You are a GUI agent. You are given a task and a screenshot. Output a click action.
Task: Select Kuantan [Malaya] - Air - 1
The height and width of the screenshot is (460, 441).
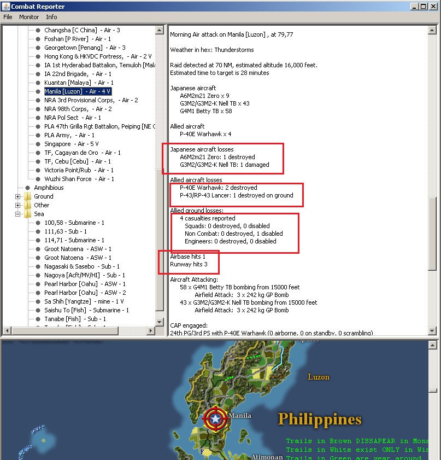(79, 83)
